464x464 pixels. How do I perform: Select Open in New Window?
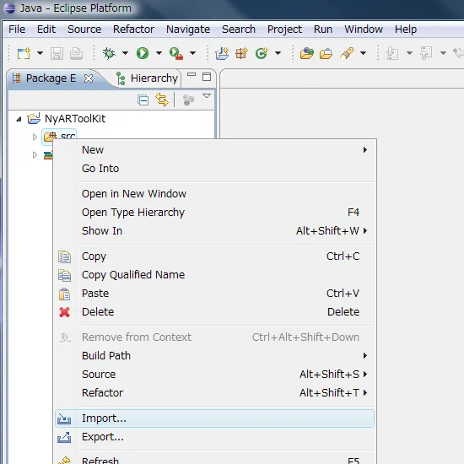pyautogui.click(x=214, y=194)
